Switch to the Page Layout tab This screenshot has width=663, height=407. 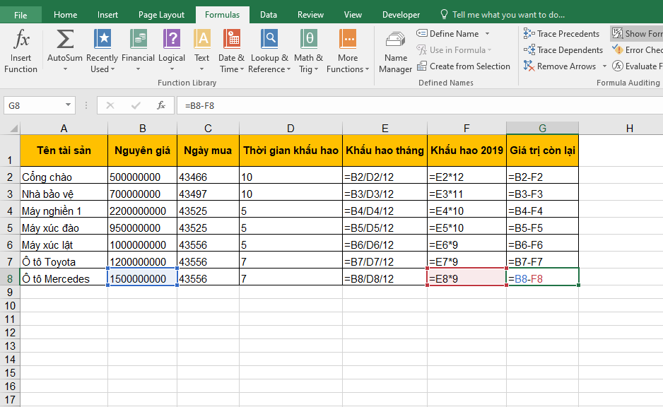[161, 15]
